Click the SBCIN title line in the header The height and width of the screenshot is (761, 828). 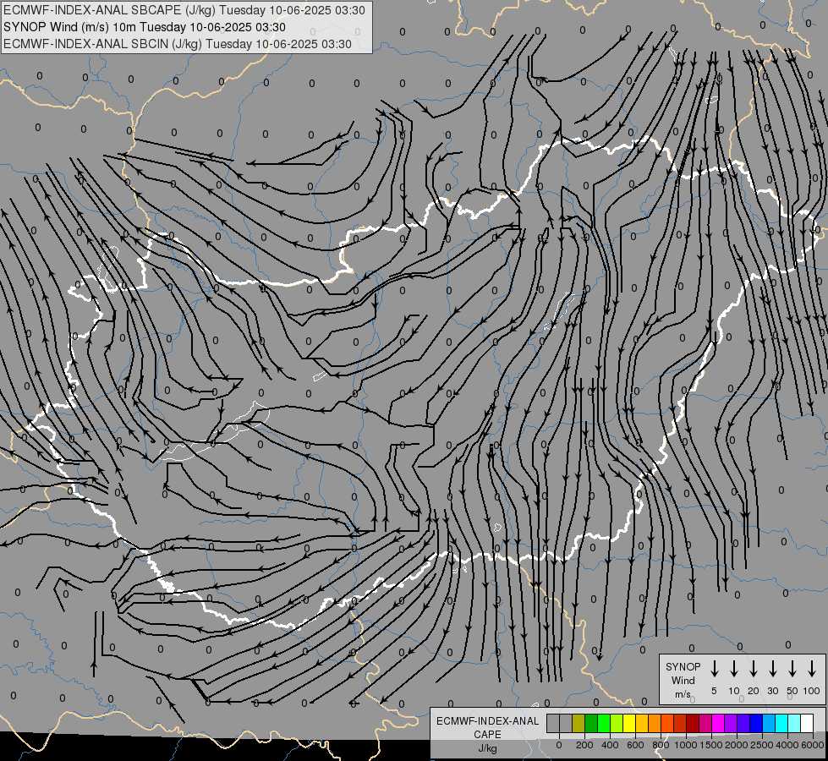click(x=178, y=44)
